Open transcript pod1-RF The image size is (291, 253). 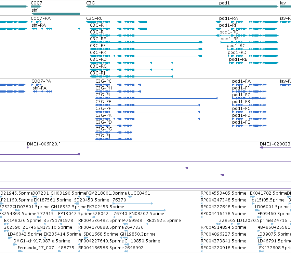(228, 25)
